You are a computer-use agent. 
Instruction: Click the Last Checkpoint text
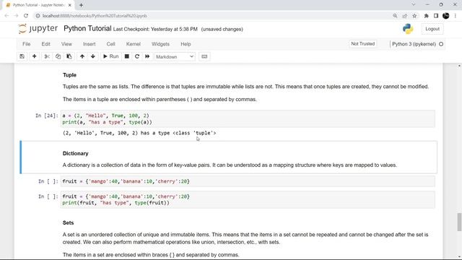[x=155, y=29]
